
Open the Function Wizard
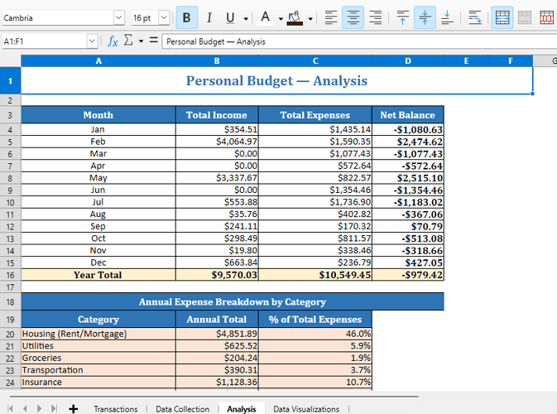pyautogui.click(x=113, y=41)
